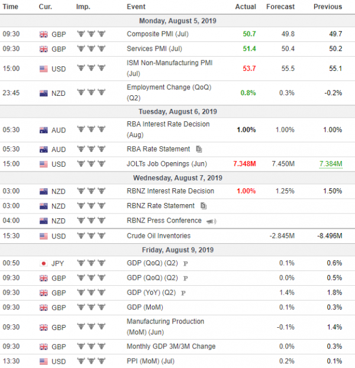This screenshot has height=368, width=355.
Task: Open the RBNZ Interest Rate Decision event
Action: (170, 191)
